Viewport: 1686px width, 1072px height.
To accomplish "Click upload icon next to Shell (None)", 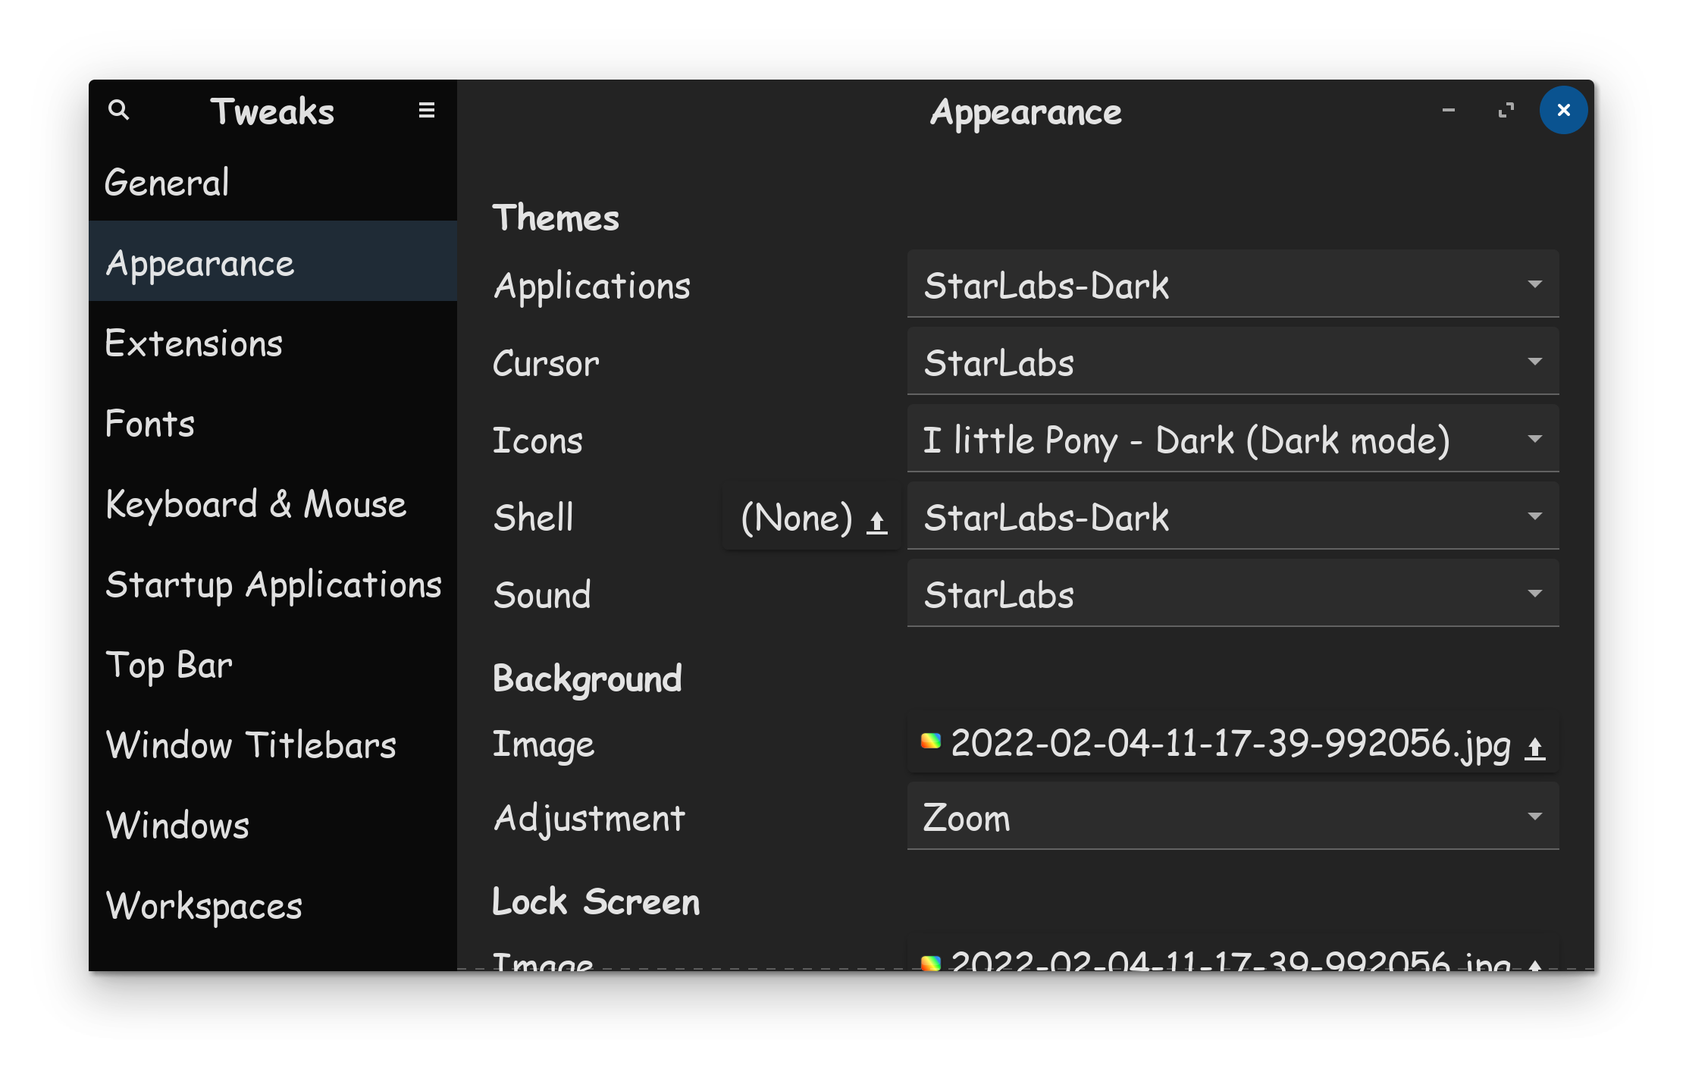I will 877,521.
